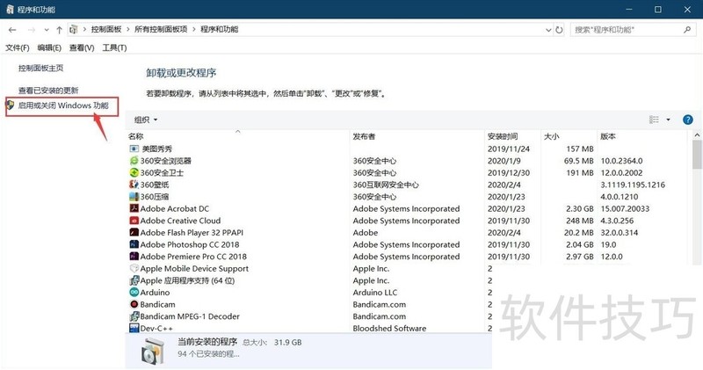Sort by the 发布者 column header

[x=364, y=136]
